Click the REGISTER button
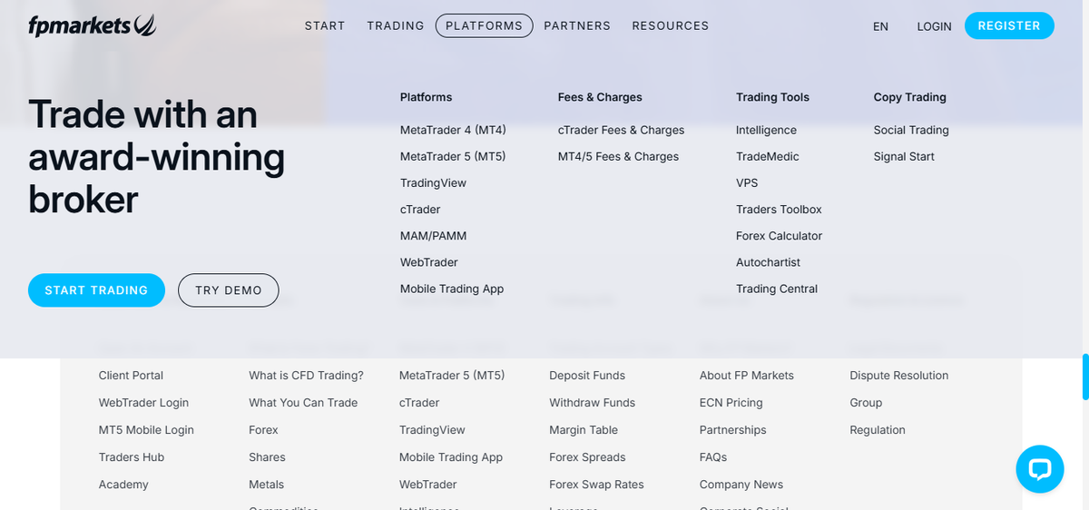Screen dimensions: 1089x510 tap(1009, 25)
